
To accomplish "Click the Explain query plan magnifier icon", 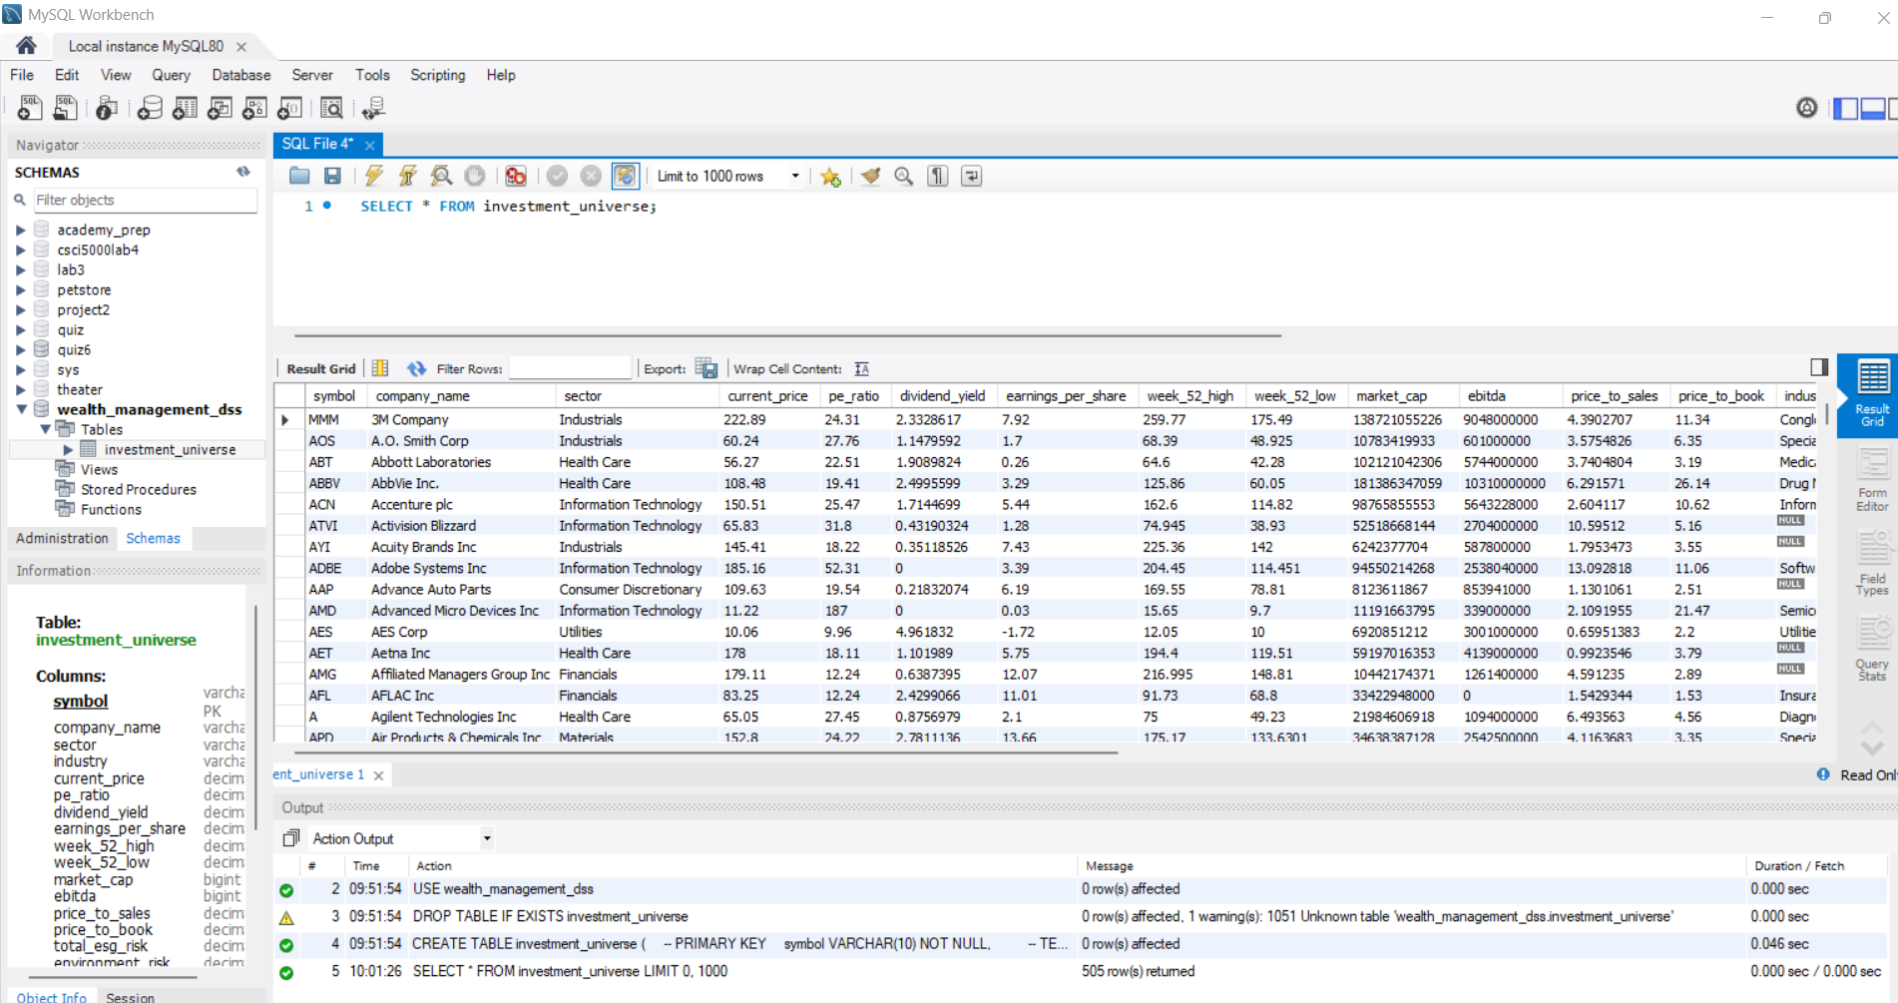I will point(441,177).
